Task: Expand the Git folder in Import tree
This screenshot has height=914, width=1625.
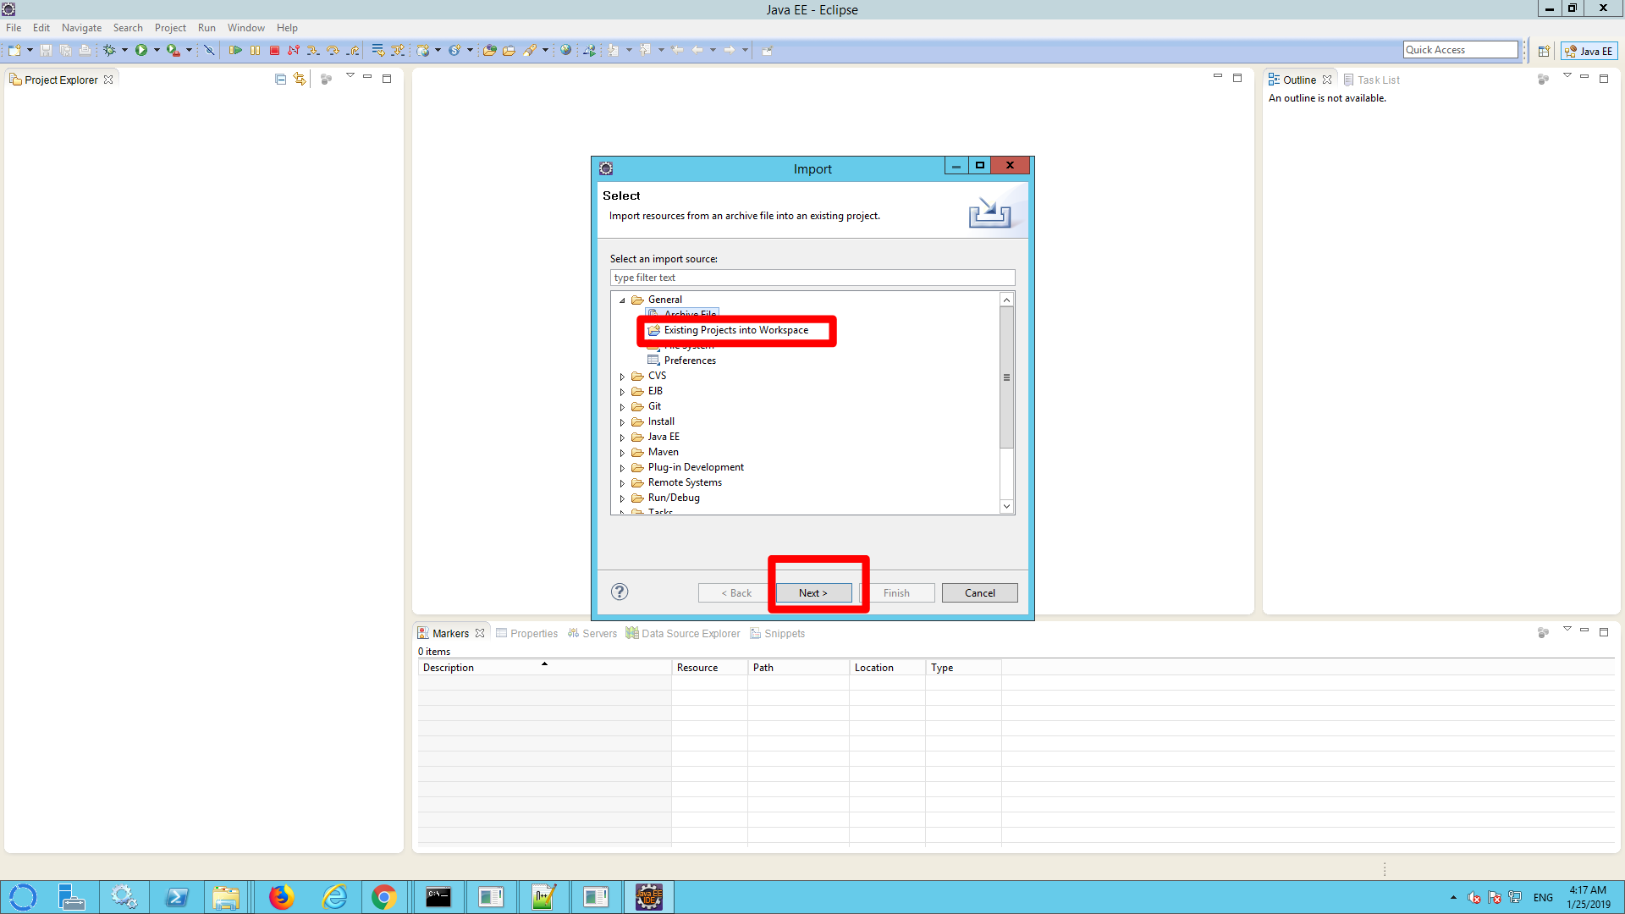Action: coord(622,407)
